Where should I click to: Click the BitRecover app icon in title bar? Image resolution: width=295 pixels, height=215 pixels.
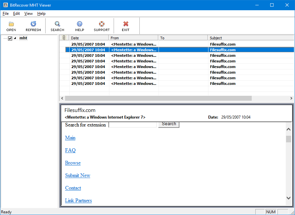pos(6,5)
